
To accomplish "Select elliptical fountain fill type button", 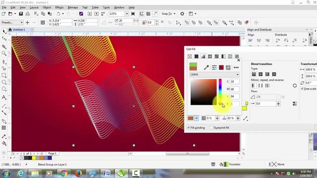I will [261, 74].
